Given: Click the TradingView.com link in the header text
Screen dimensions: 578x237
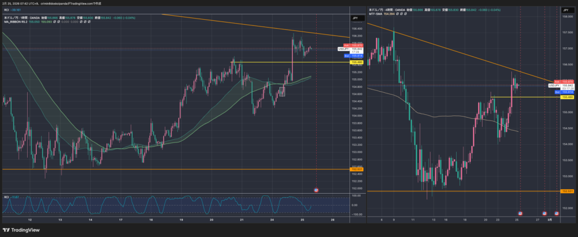Looking at the screenshot, I should [78, 3].
